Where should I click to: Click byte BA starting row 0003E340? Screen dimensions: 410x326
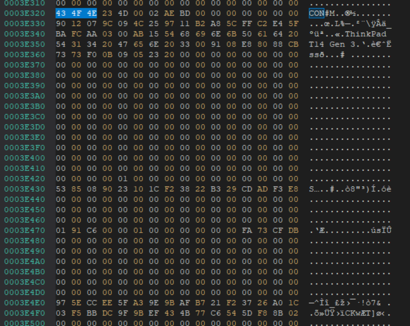[x=61, y=34]
